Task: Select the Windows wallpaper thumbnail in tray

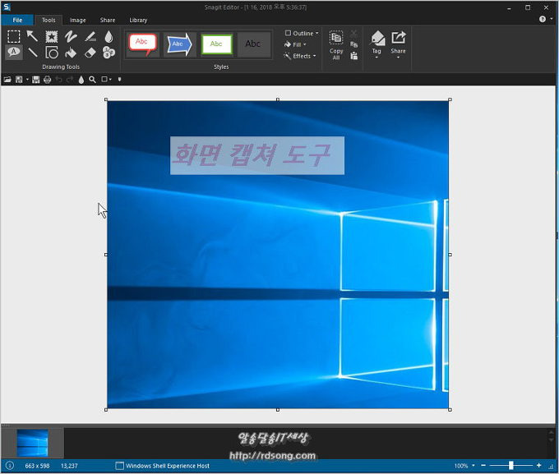Action: click(x=32, y=443)
